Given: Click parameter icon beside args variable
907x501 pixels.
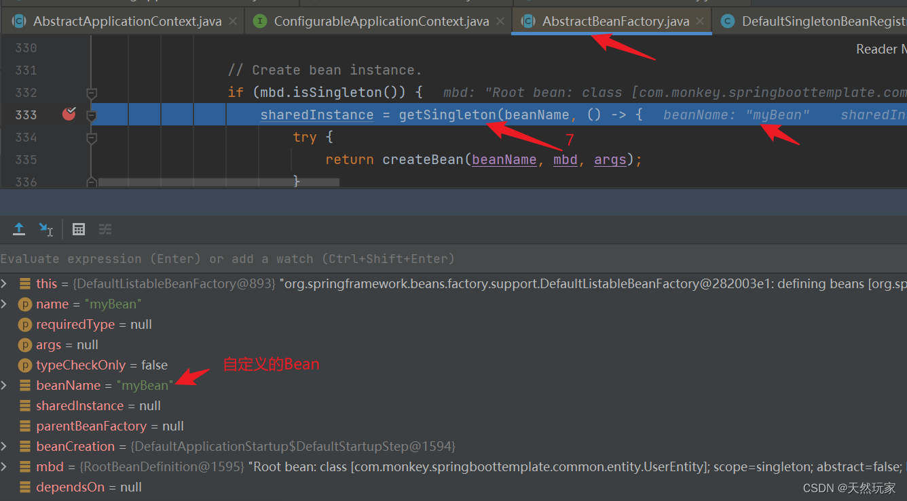Looking at the screenshot, I should 25,344.
